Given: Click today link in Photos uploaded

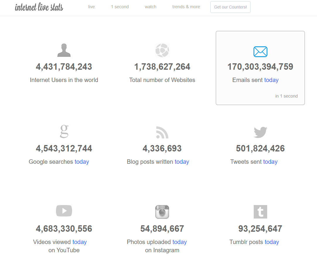Looking at the screenshot, I should pyautogui.click(x=180, y=242).
